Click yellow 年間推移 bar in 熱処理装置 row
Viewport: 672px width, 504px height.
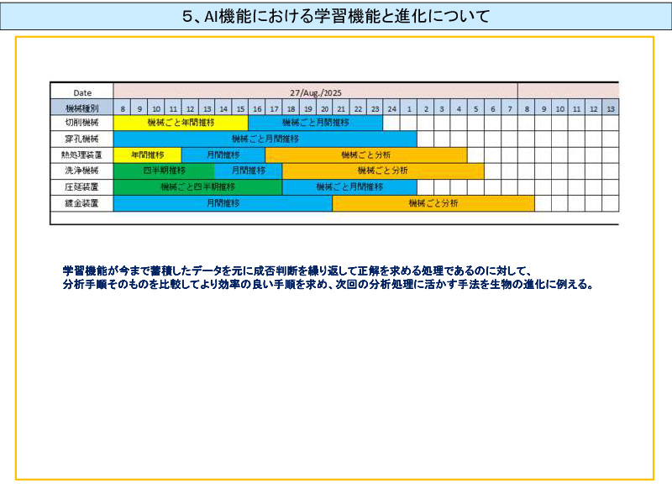[148, 155]
